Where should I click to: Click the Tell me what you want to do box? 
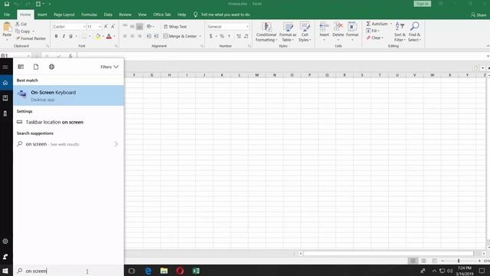222,15
